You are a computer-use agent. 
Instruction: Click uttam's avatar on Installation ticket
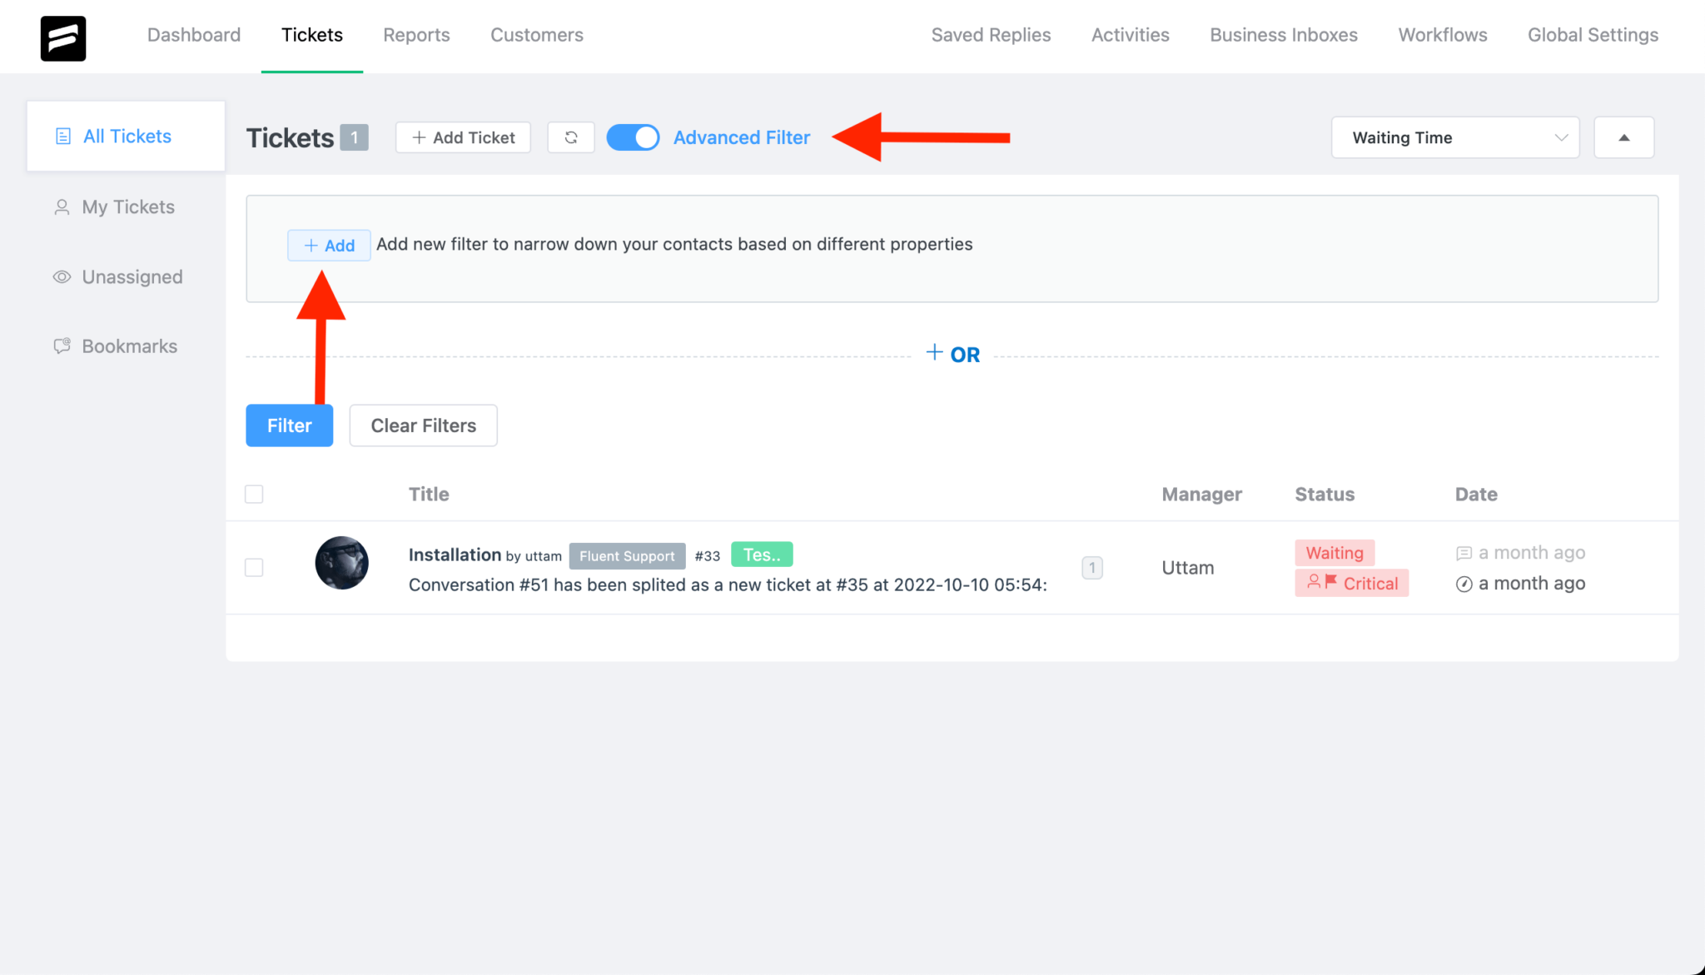tap(341, 563)
